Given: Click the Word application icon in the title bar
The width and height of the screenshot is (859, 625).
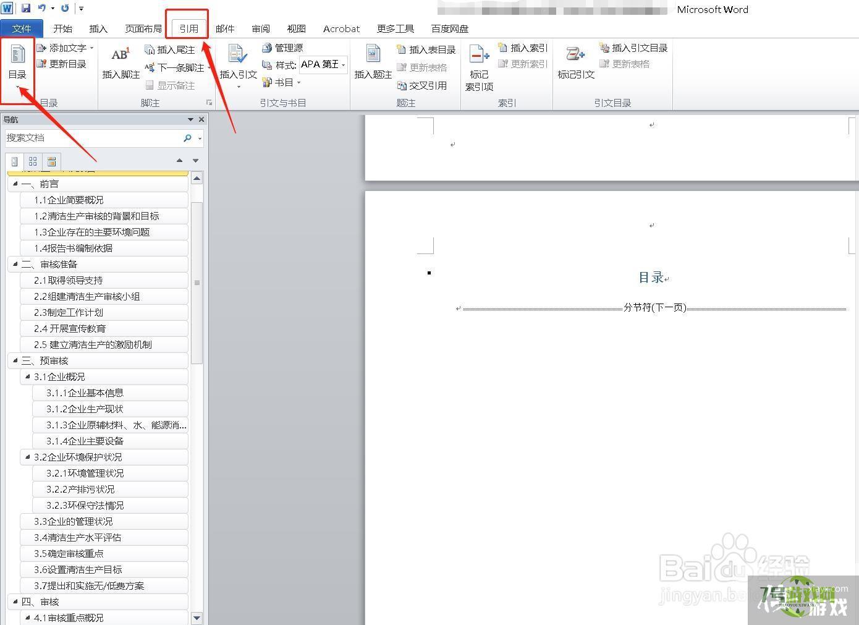Looking at the screenshot, I should tap(7, 8).
